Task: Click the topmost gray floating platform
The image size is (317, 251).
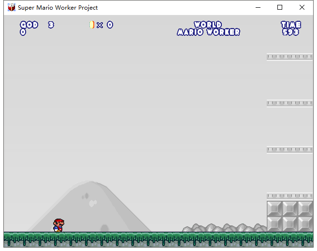Action: (x=290, y=57)
